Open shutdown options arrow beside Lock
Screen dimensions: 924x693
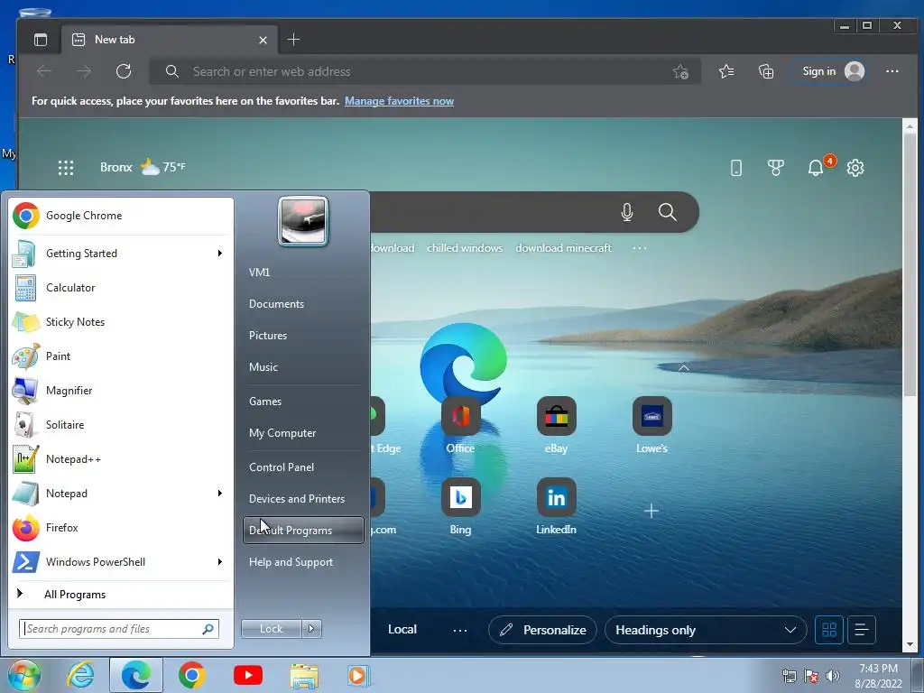click(311, 629)
